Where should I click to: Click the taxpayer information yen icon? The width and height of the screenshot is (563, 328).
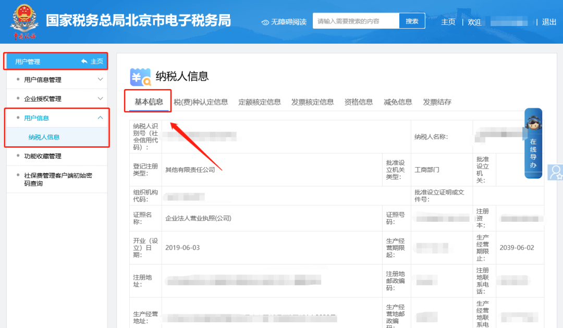[140, 77]
